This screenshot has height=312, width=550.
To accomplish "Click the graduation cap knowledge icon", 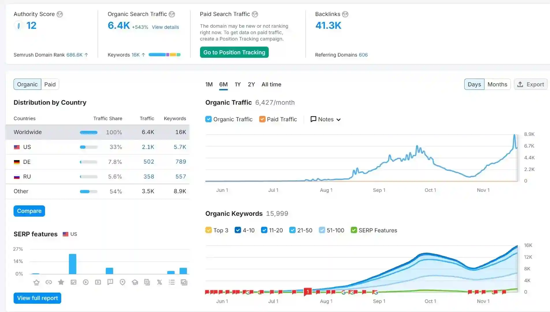I will tap(135, 282).
